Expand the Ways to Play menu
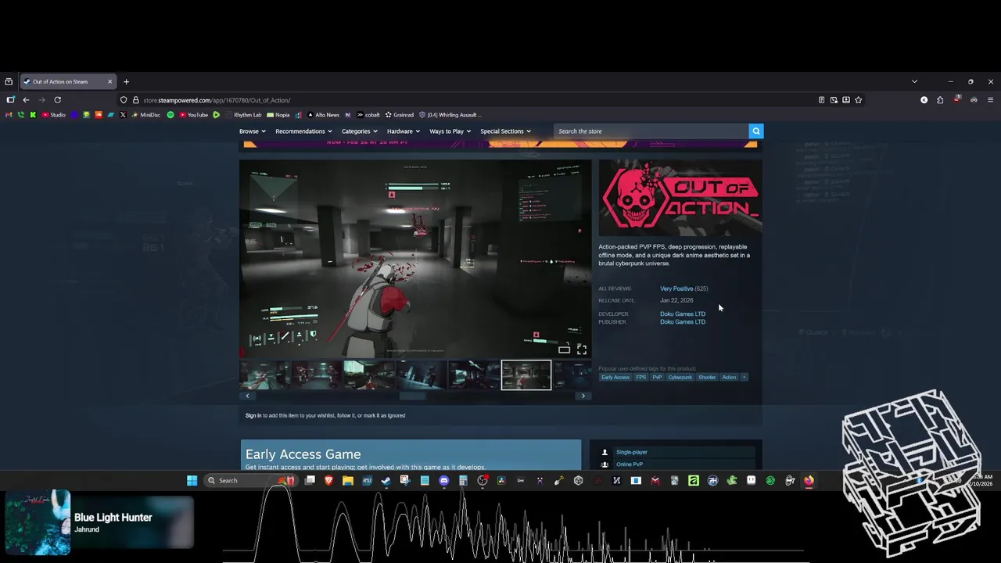 pyautogui.click(x=450, y=131)
